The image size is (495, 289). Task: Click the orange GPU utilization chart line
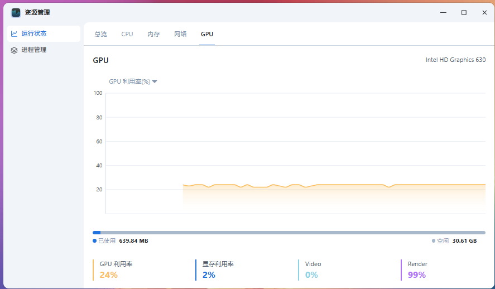(334, 185)
